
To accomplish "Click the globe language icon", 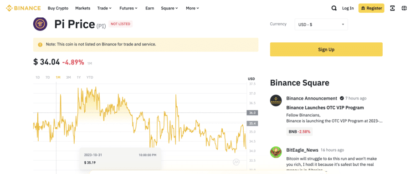I will pos(404,8).
